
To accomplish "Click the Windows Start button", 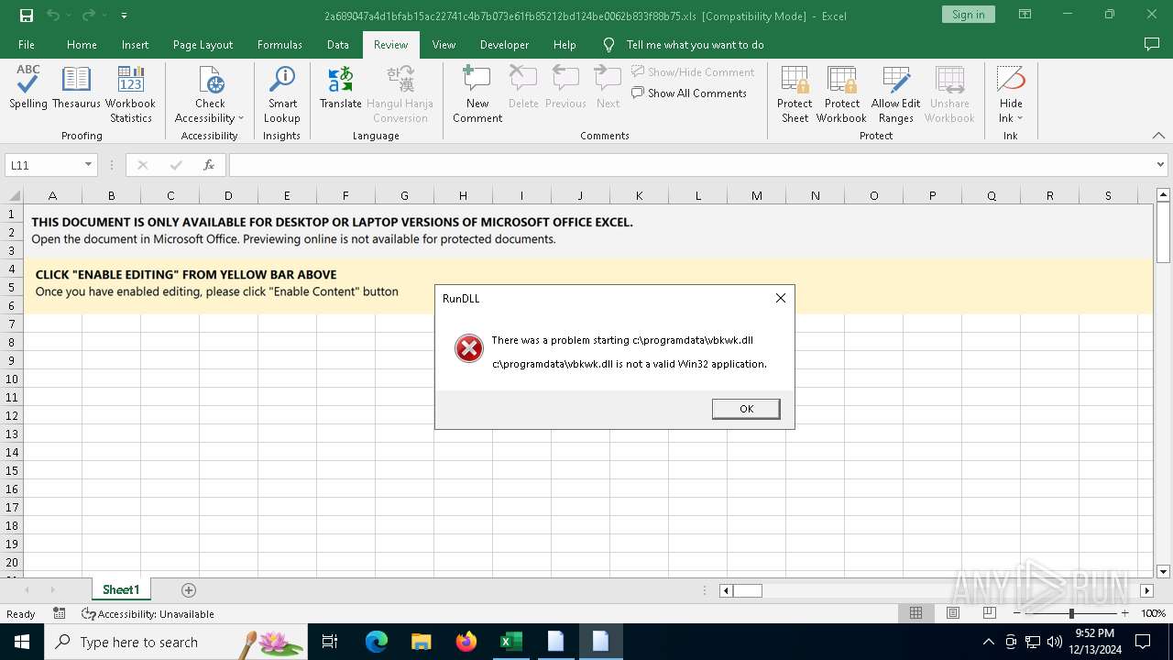I will pyautogui.click(x=22, y=642).
